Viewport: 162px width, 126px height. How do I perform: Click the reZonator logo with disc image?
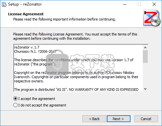(152, 18)
